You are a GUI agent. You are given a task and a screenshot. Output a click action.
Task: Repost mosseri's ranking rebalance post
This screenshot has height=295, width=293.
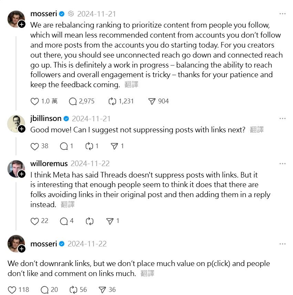click(x=112, y=101)
